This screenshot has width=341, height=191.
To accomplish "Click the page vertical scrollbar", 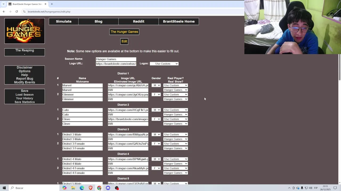I will 339,67.
